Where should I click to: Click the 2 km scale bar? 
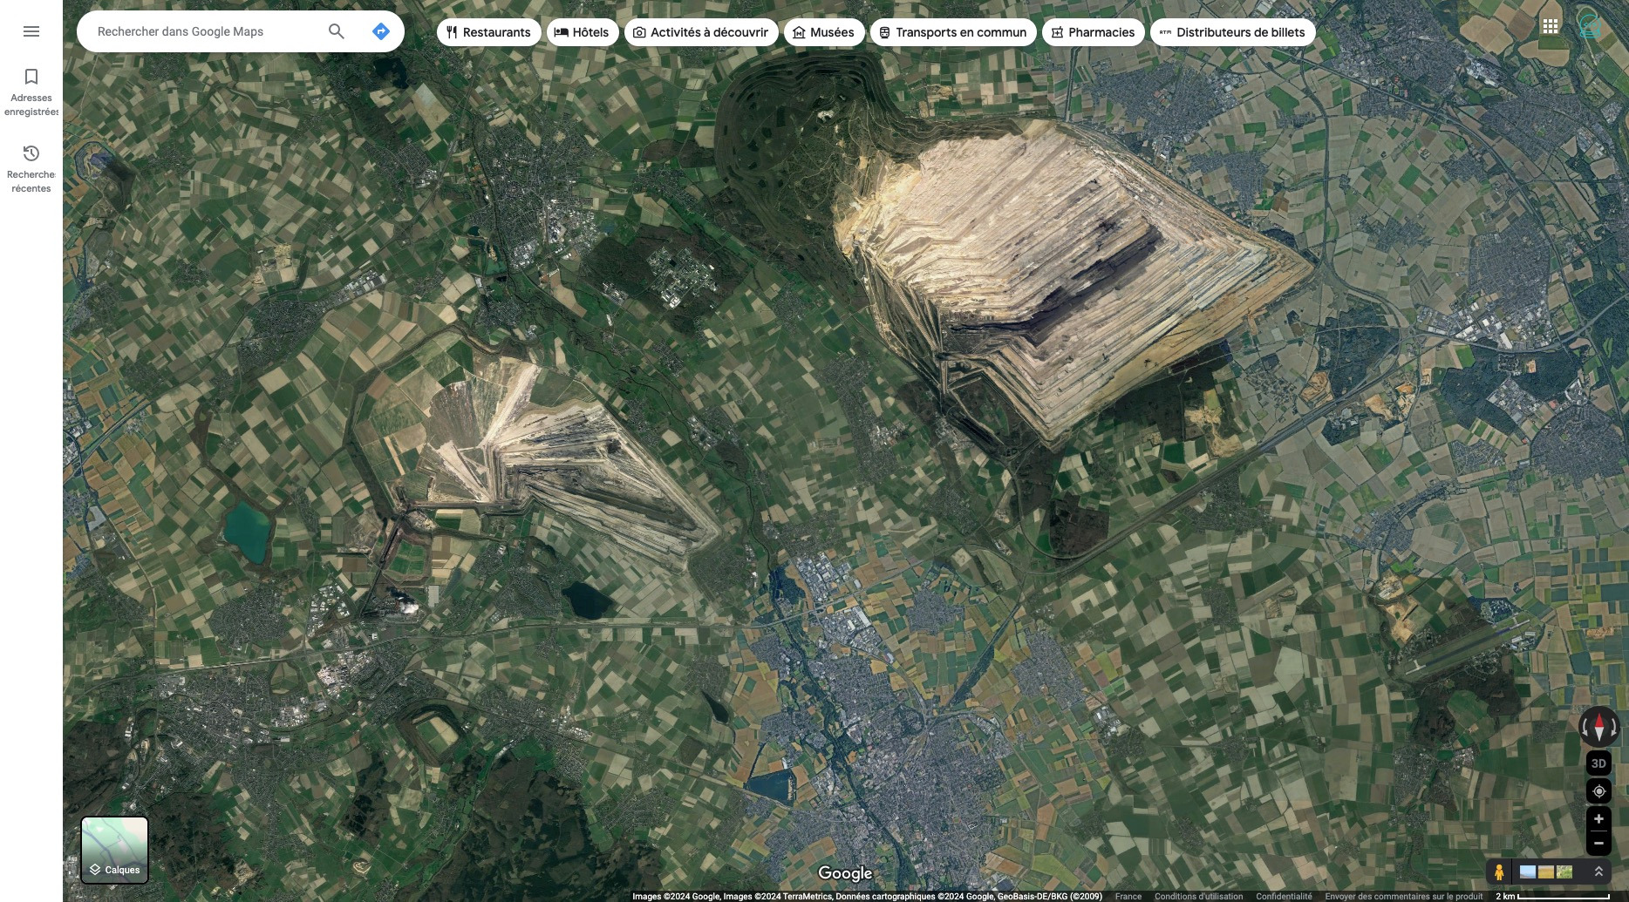click(1552, 896)
